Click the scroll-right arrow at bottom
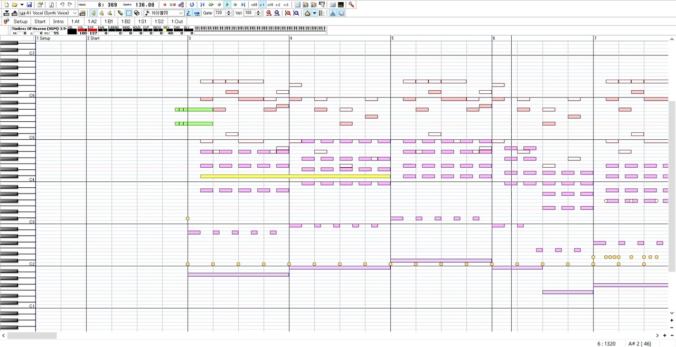 658,335
